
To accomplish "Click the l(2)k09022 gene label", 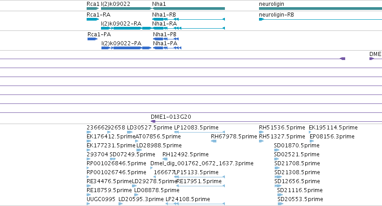I will 115,4.
